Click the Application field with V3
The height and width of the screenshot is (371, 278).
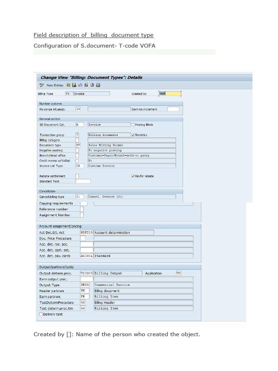tap(179, 273)
